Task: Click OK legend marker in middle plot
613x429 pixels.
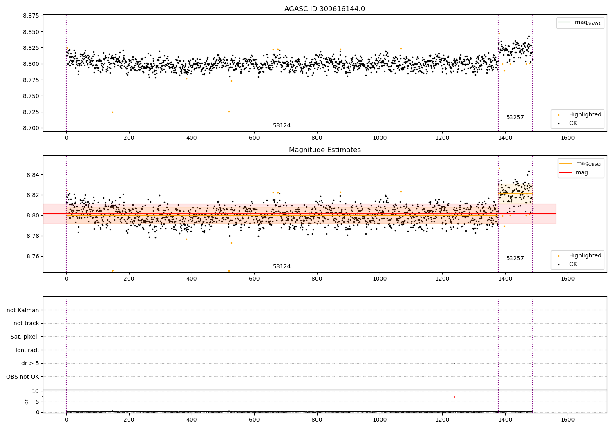Action: 559,264
